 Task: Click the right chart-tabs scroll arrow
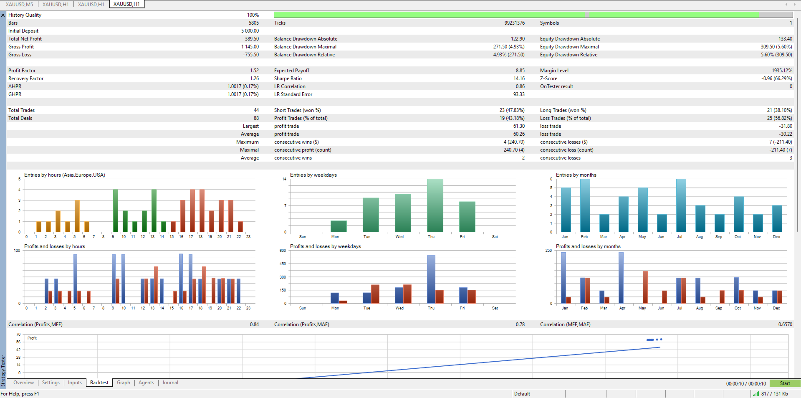pyautogui.click(x=796, y=4)
